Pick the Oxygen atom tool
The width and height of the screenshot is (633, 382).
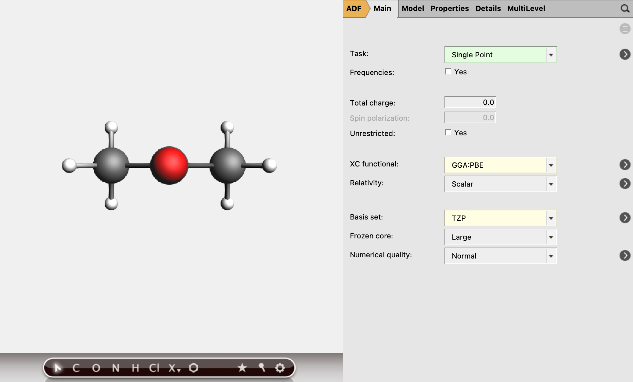click(96, 368)
